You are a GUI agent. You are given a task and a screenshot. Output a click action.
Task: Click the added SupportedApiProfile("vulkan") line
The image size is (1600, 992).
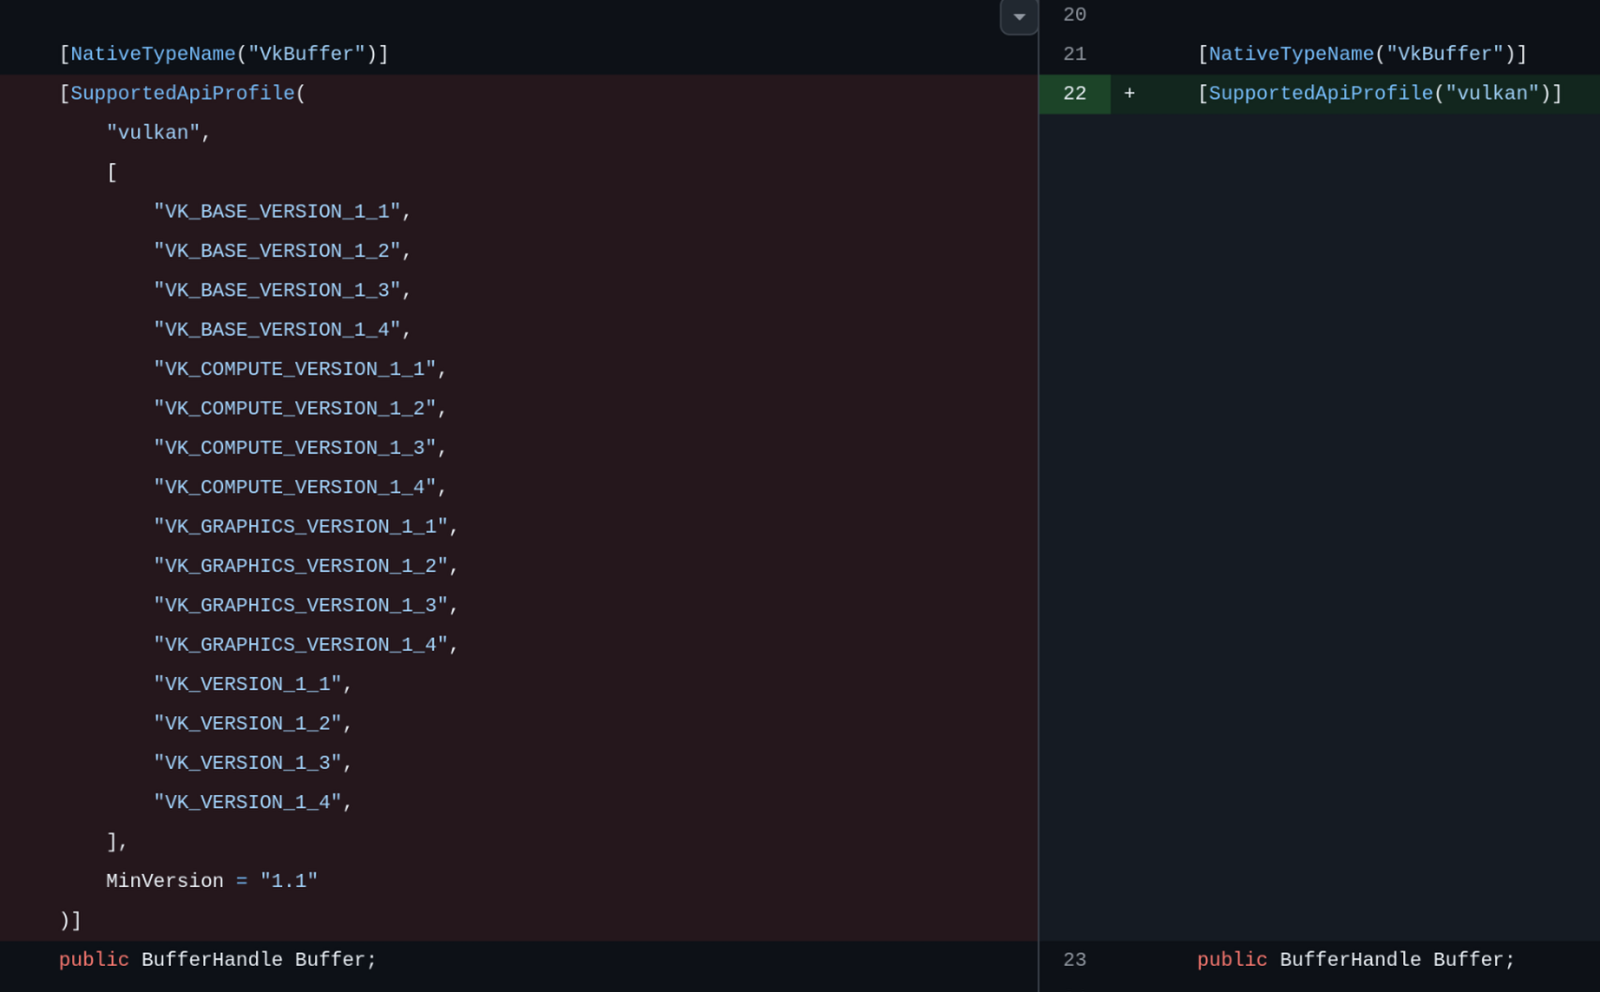1380,94
